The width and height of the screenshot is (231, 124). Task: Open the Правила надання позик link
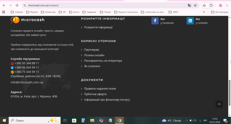pos(100,88)
